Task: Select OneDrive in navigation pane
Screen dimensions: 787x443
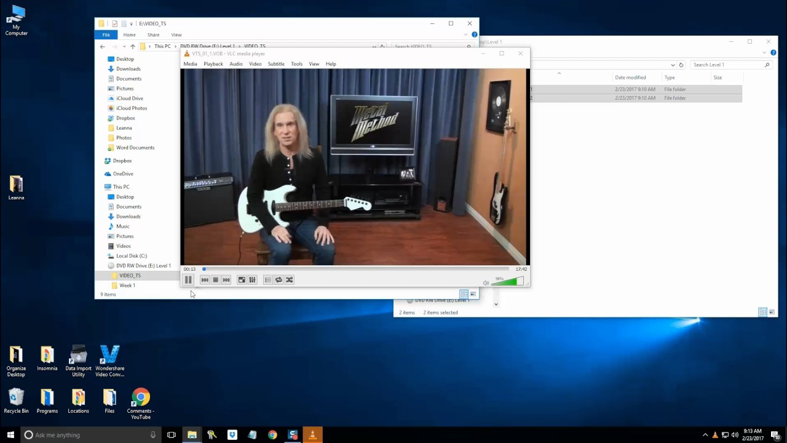Action: point(122,174)
